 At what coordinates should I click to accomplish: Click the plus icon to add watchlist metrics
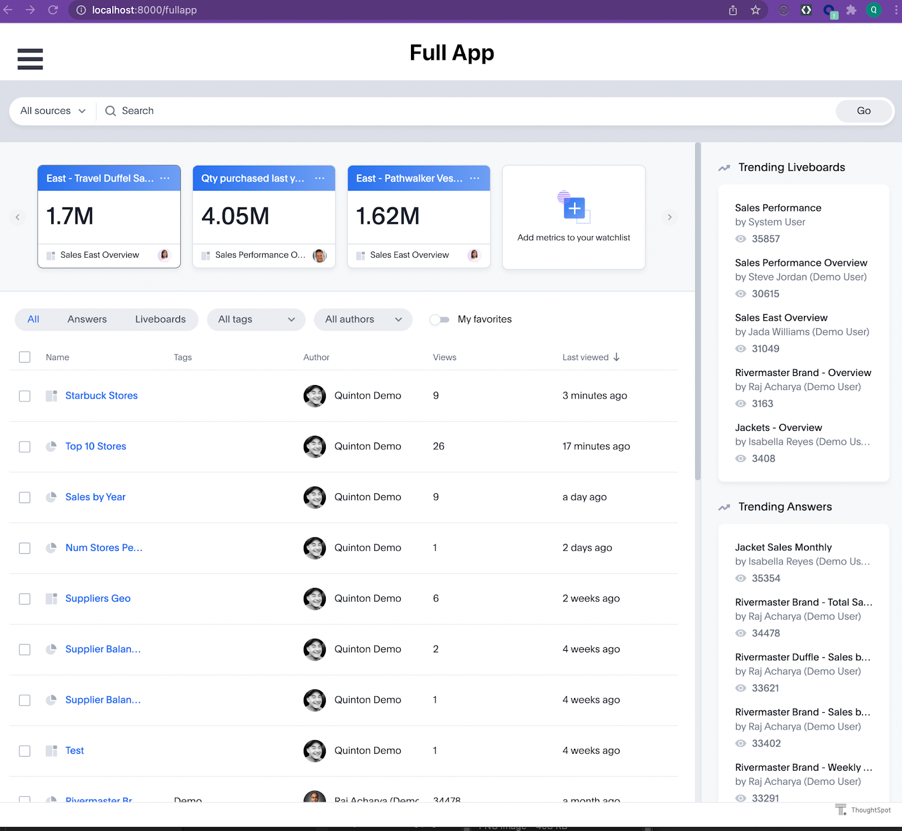(x=574, y=209)
